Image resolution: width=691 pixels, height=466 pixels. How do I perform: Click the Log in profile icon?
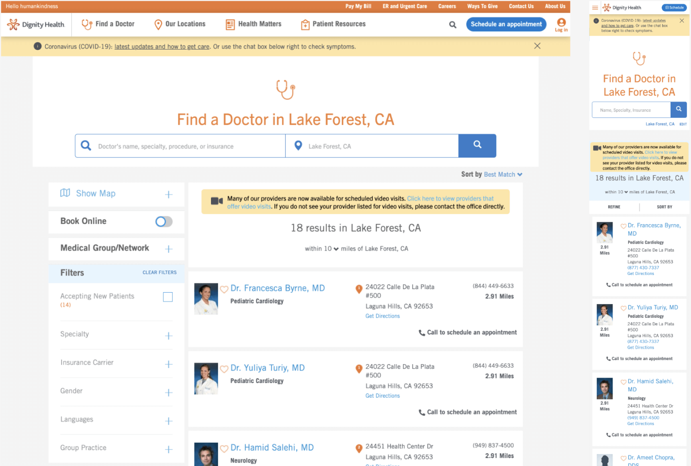coord(561,25)
